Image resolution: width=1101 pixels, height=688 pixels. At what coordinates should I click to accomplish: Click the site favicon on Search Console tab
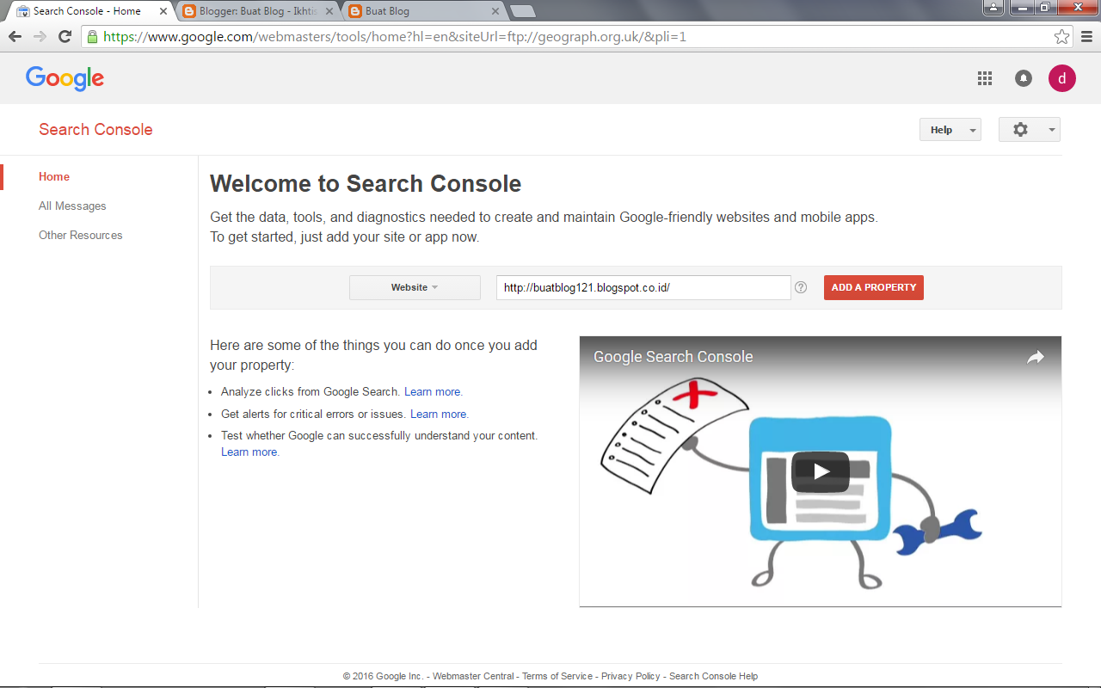click(x=23, y=11)
